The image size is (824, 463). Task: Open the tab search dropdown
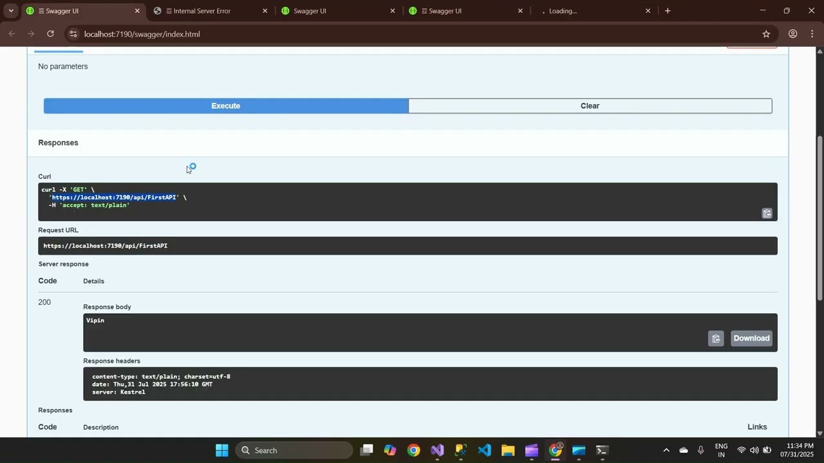[10, 11]
